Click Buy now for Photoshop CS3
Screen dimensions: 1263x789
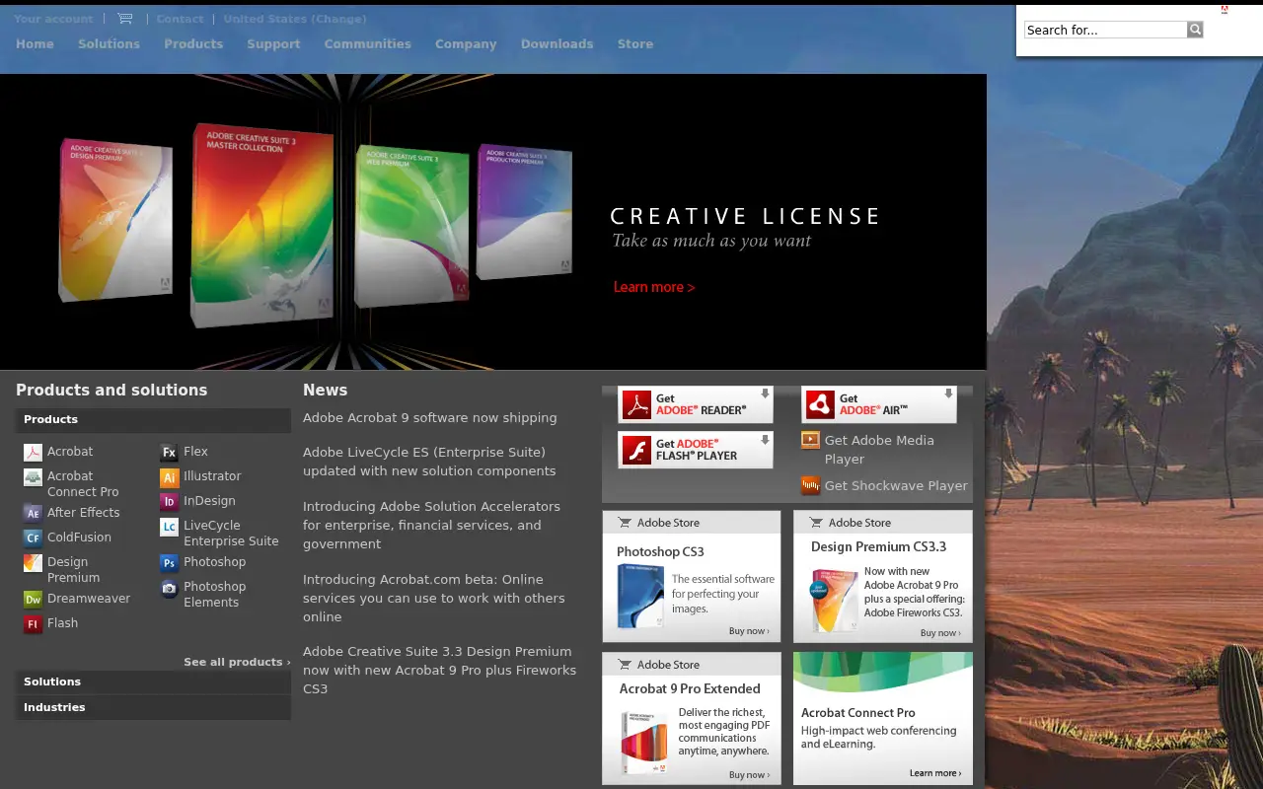coord(749,631)
